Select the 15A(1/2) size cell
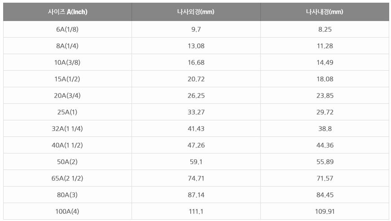 pyautogui.click(x=67, y=79)
